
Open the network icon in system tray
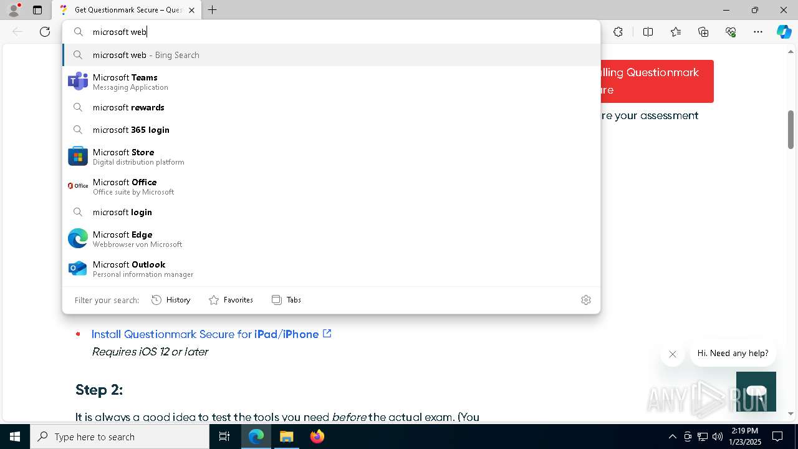(703, 437)
